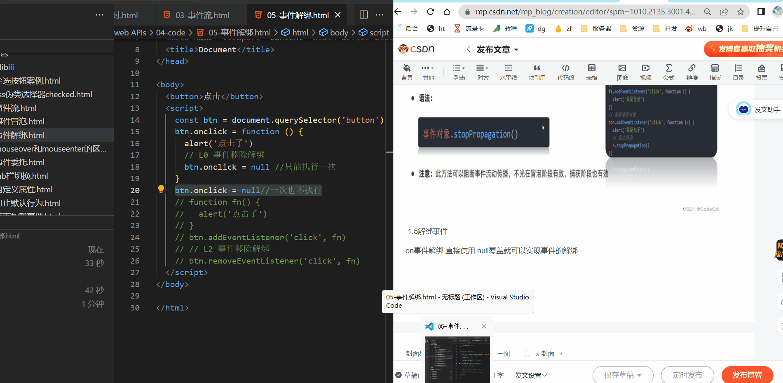Open the 货源 bookmark folder

(632, 28)
